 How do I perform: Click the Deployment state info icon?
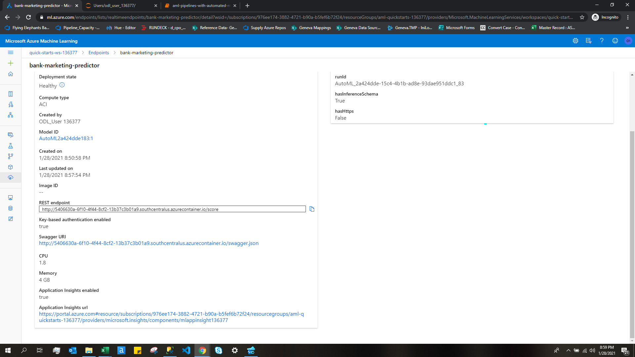click(x=62, y=85)
